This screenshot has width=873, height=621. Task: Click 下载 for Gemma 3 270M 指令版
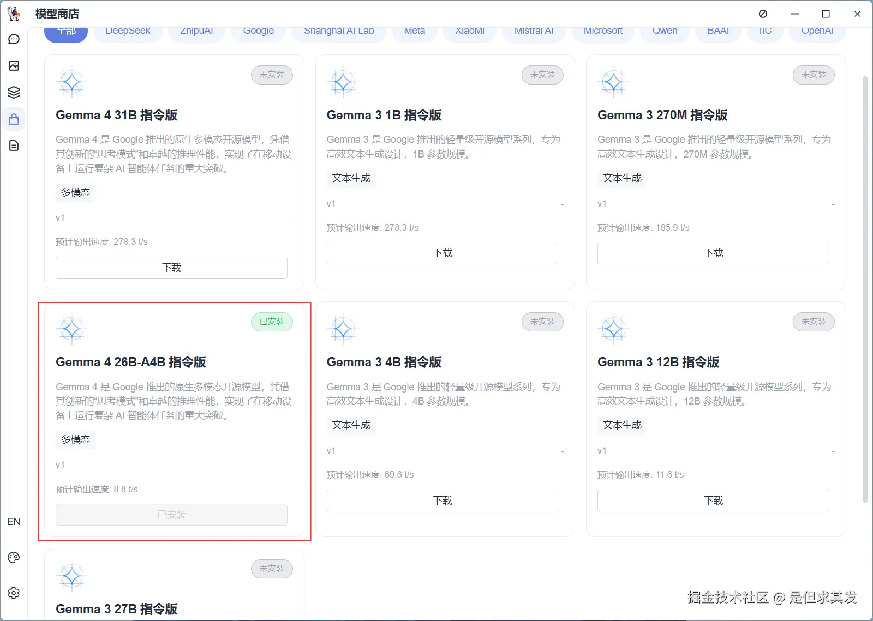(713, 253)
